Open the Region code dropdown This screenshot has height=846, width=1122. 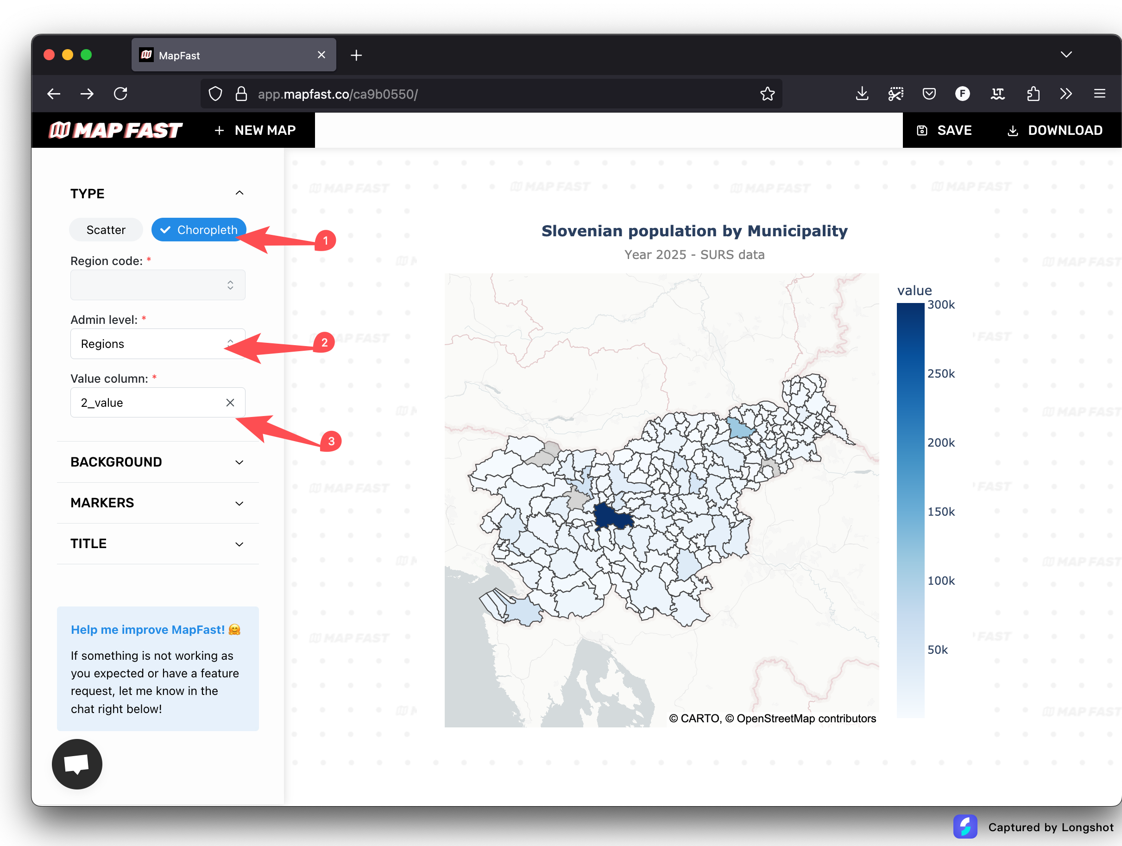point(158,285)
